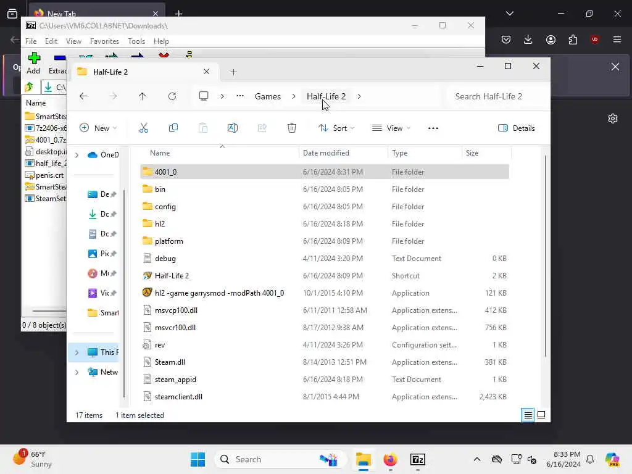632x474 pixels.
Task: Toggle the Details pane button
Action: click(517, 128)
